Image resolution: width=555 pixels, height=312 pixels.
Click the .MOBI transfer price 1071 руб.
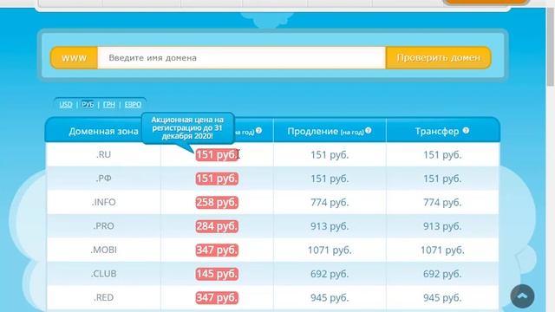[x=442, y=250]
